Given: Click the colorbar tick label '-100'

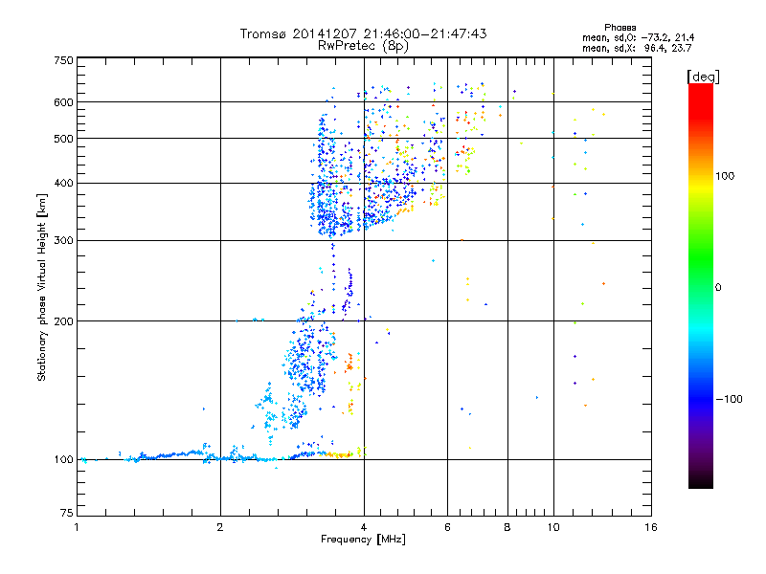Looking at the screenshot, I should pyautogui.click(x=729, y=399).
